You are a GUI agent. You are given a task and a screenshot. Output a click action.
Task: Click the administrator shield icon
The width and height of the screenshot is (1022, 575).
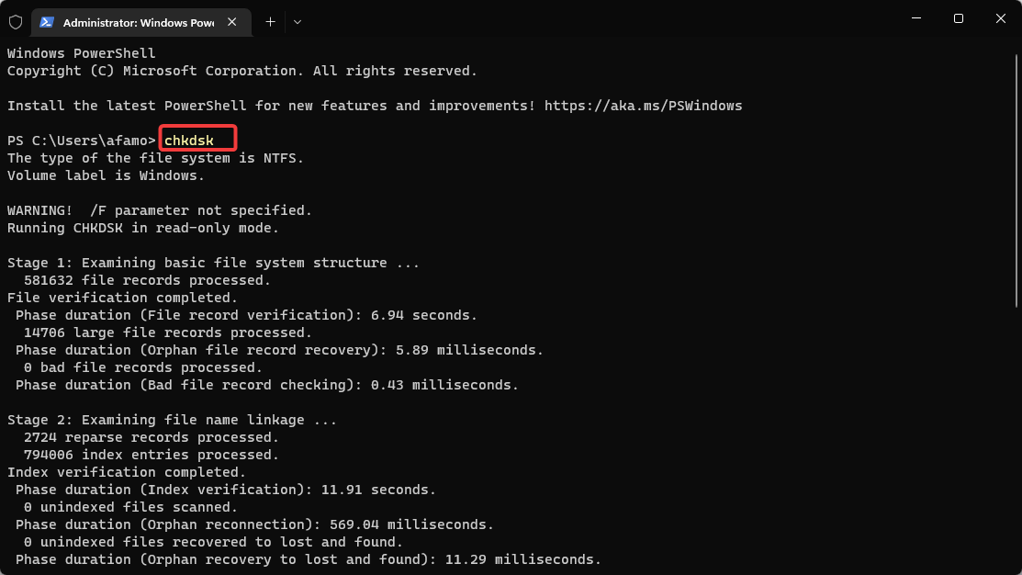point(16,22)
